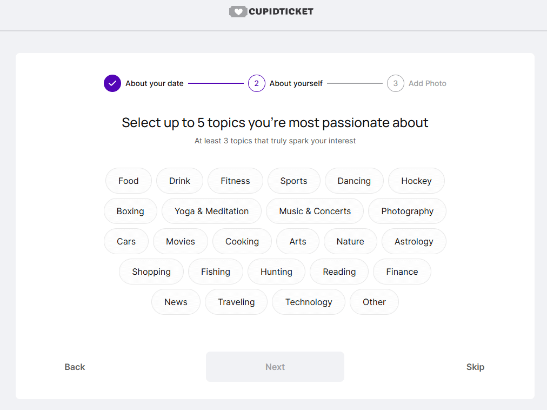Pick Fishing as a passion topic
Screen dimensions: 547x410
pyautogui.click(x=216, y=272)
